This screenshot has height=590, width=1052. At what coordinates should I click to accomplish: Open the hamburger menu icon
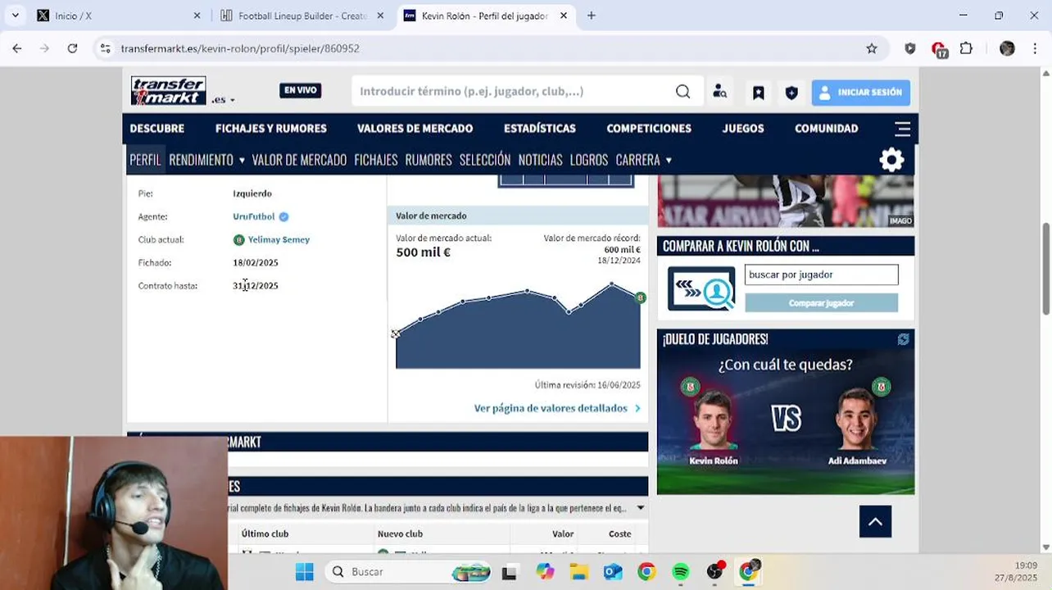pyautogui.click(x=903, y=129)
